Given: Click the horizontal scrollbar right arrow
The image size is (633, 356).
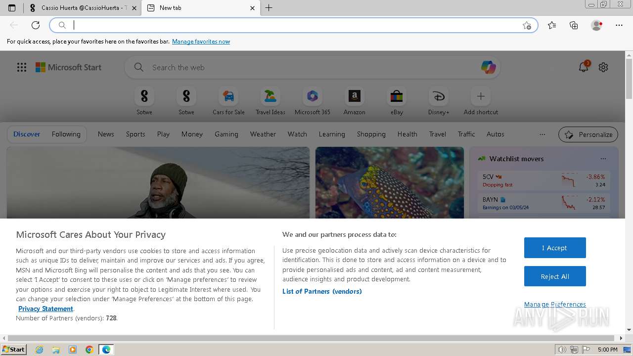Looking at the screenshot, I should (622, 338).
